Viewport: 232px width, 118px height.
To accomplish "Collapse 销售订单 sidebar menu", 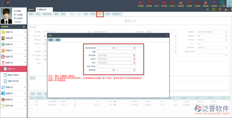I will pos(14,63).
